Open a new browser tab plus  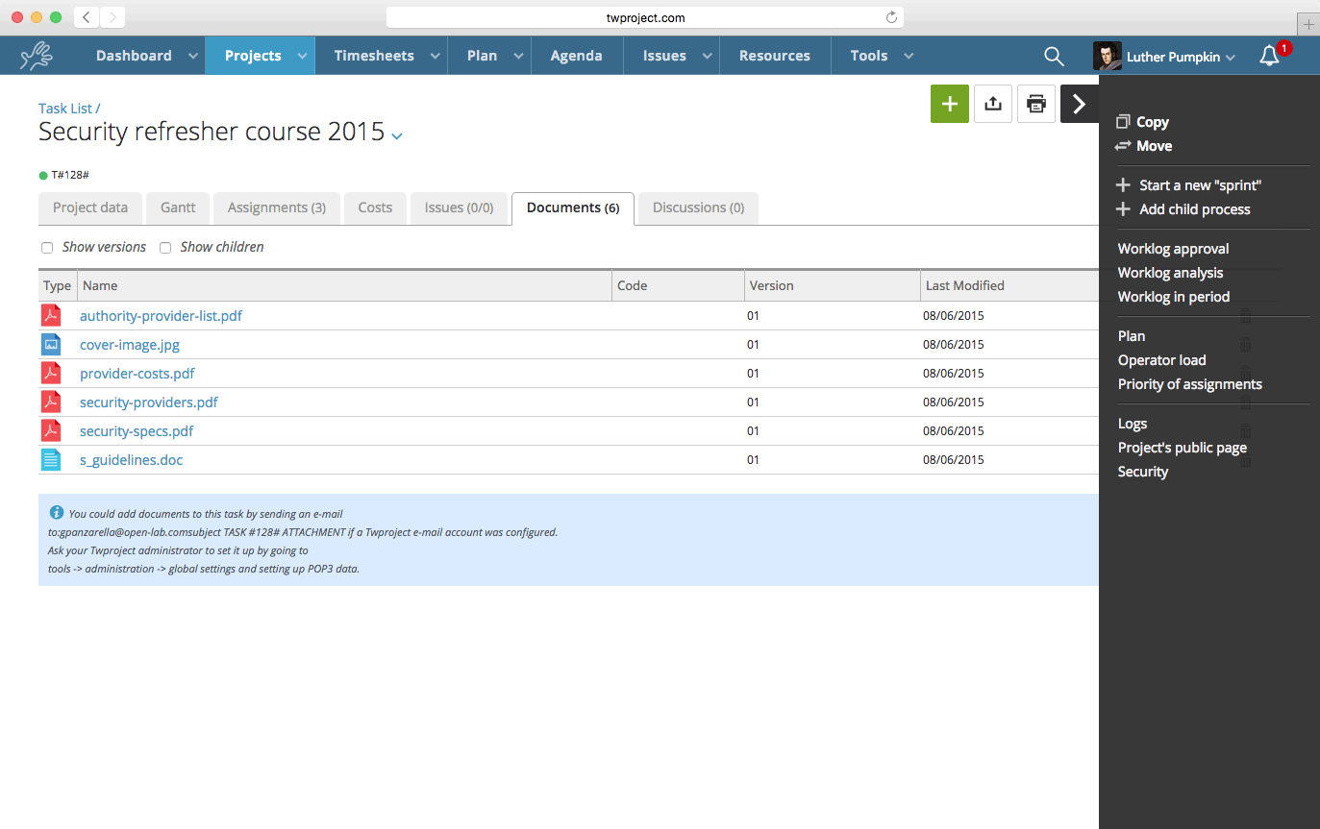(1308, 25)
